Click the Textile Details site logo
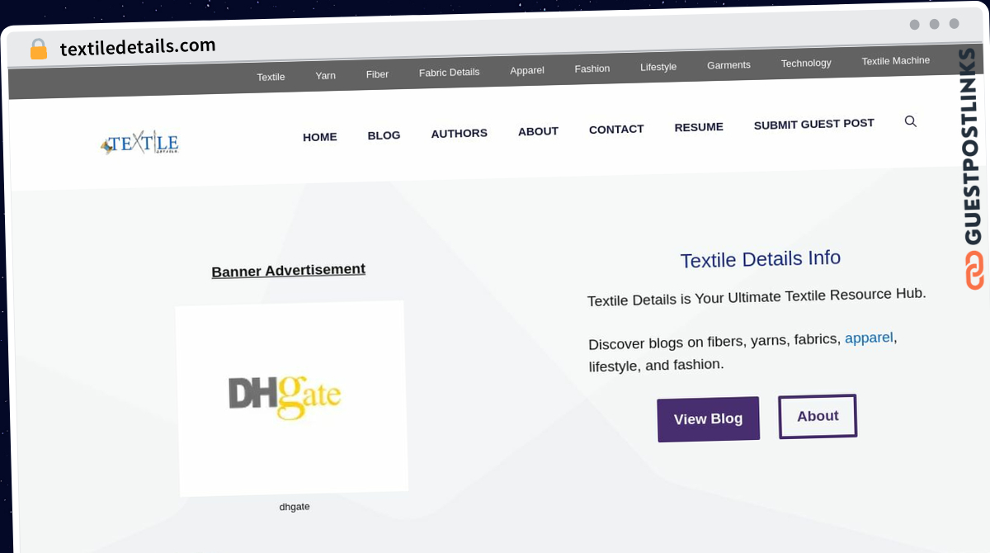 click(139, 143)
